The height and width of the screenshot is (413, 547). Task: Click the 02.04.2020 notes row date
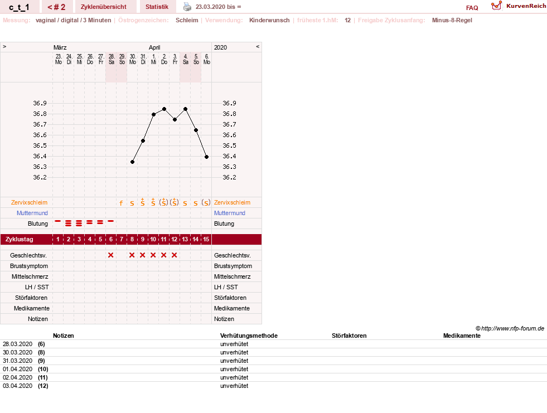point(17,377)
